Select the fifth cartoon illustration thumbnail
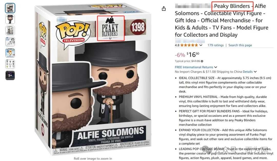Viewport: 277px width, 161px height. [10, 53]
